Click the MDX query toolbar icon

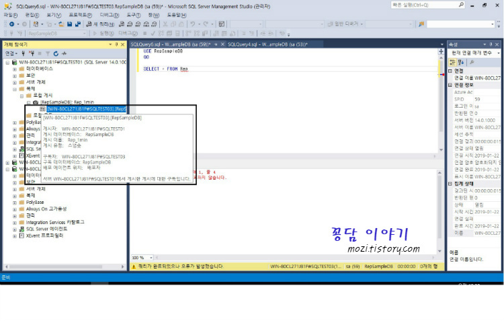point(130,24)
